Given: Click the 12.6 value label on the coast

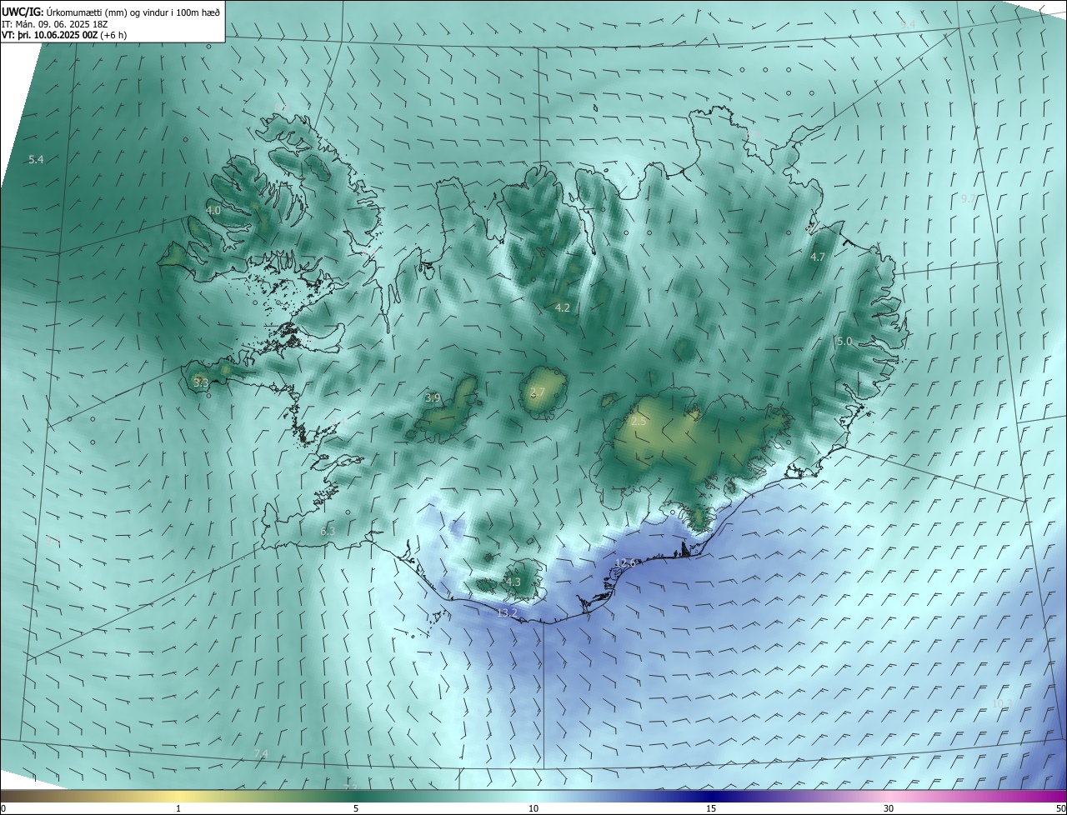Looking at the screenshot, I should (625, 563).
